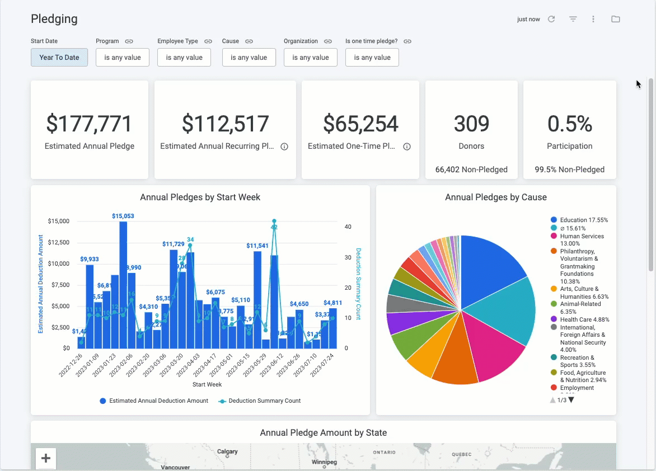Click the $15,053 bar in weekly chart
656x471 pixels.
coord(123,284)
